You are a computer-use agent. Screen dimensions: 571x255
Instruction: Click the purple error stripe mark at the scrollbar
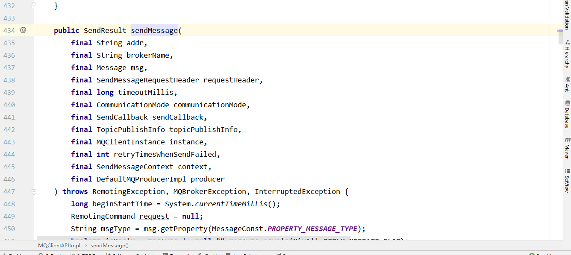pyautogui.click(x=560, y=31)
